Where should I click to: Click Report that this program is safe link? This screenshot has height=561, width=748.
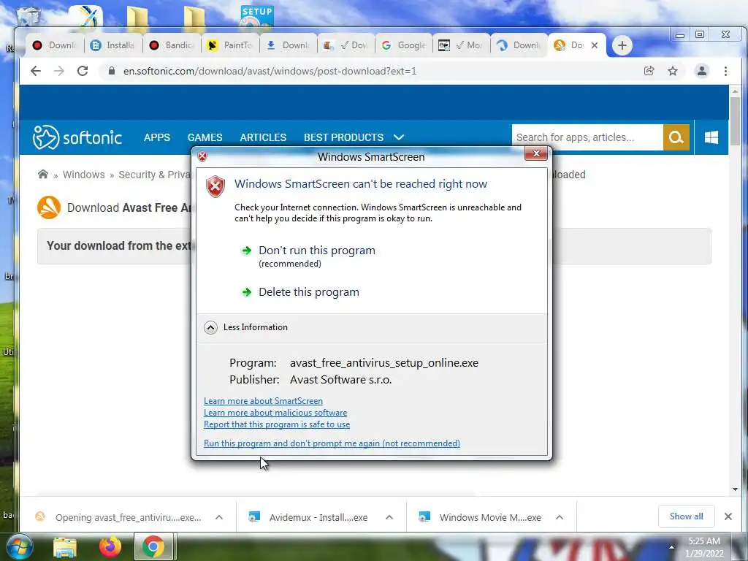(277, 424)
